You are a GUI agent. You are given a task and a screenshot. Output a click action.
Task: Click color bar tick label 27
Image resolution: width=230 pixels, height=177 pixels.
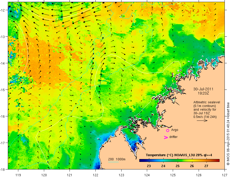[206, 166]
